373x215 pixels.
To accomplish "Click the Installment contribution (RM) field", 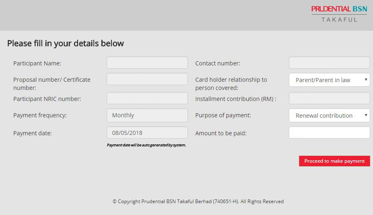I will point(329,99).
